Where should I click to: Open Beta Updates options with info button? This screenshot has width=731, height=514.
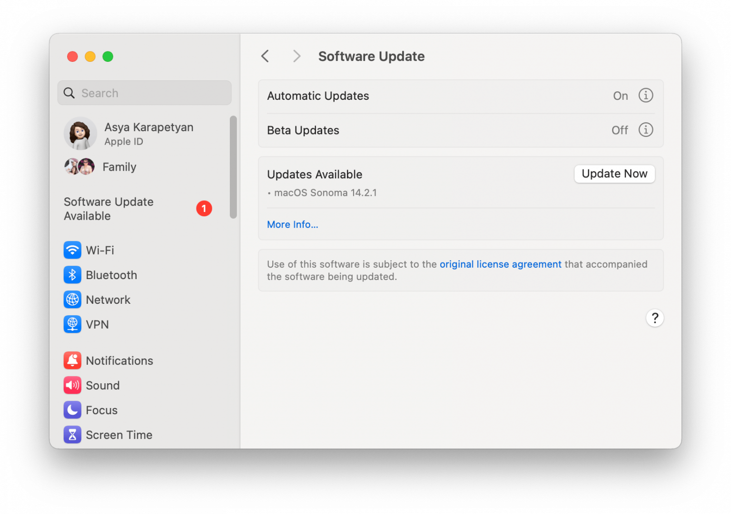pos(645,130)
